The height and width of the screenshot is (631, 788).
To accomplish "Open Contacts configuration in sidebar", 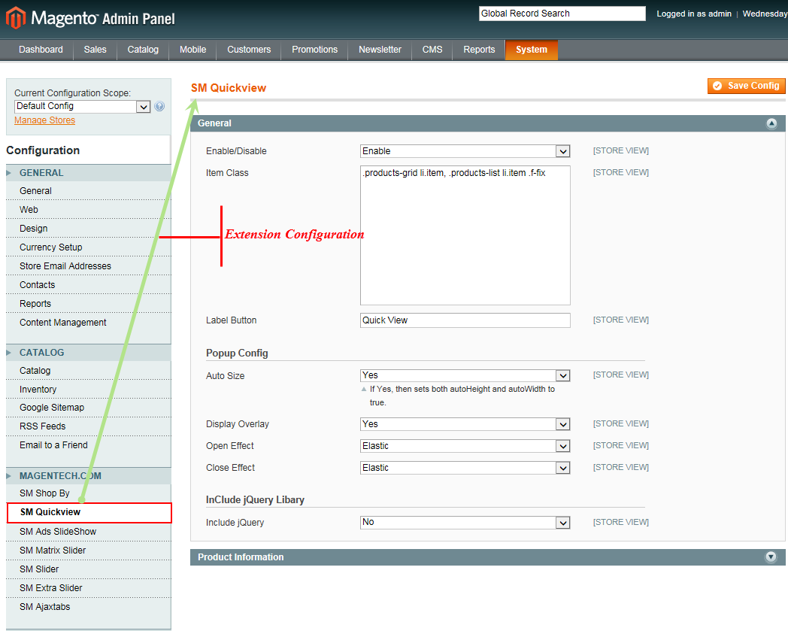I will click(x=89, y=285).
